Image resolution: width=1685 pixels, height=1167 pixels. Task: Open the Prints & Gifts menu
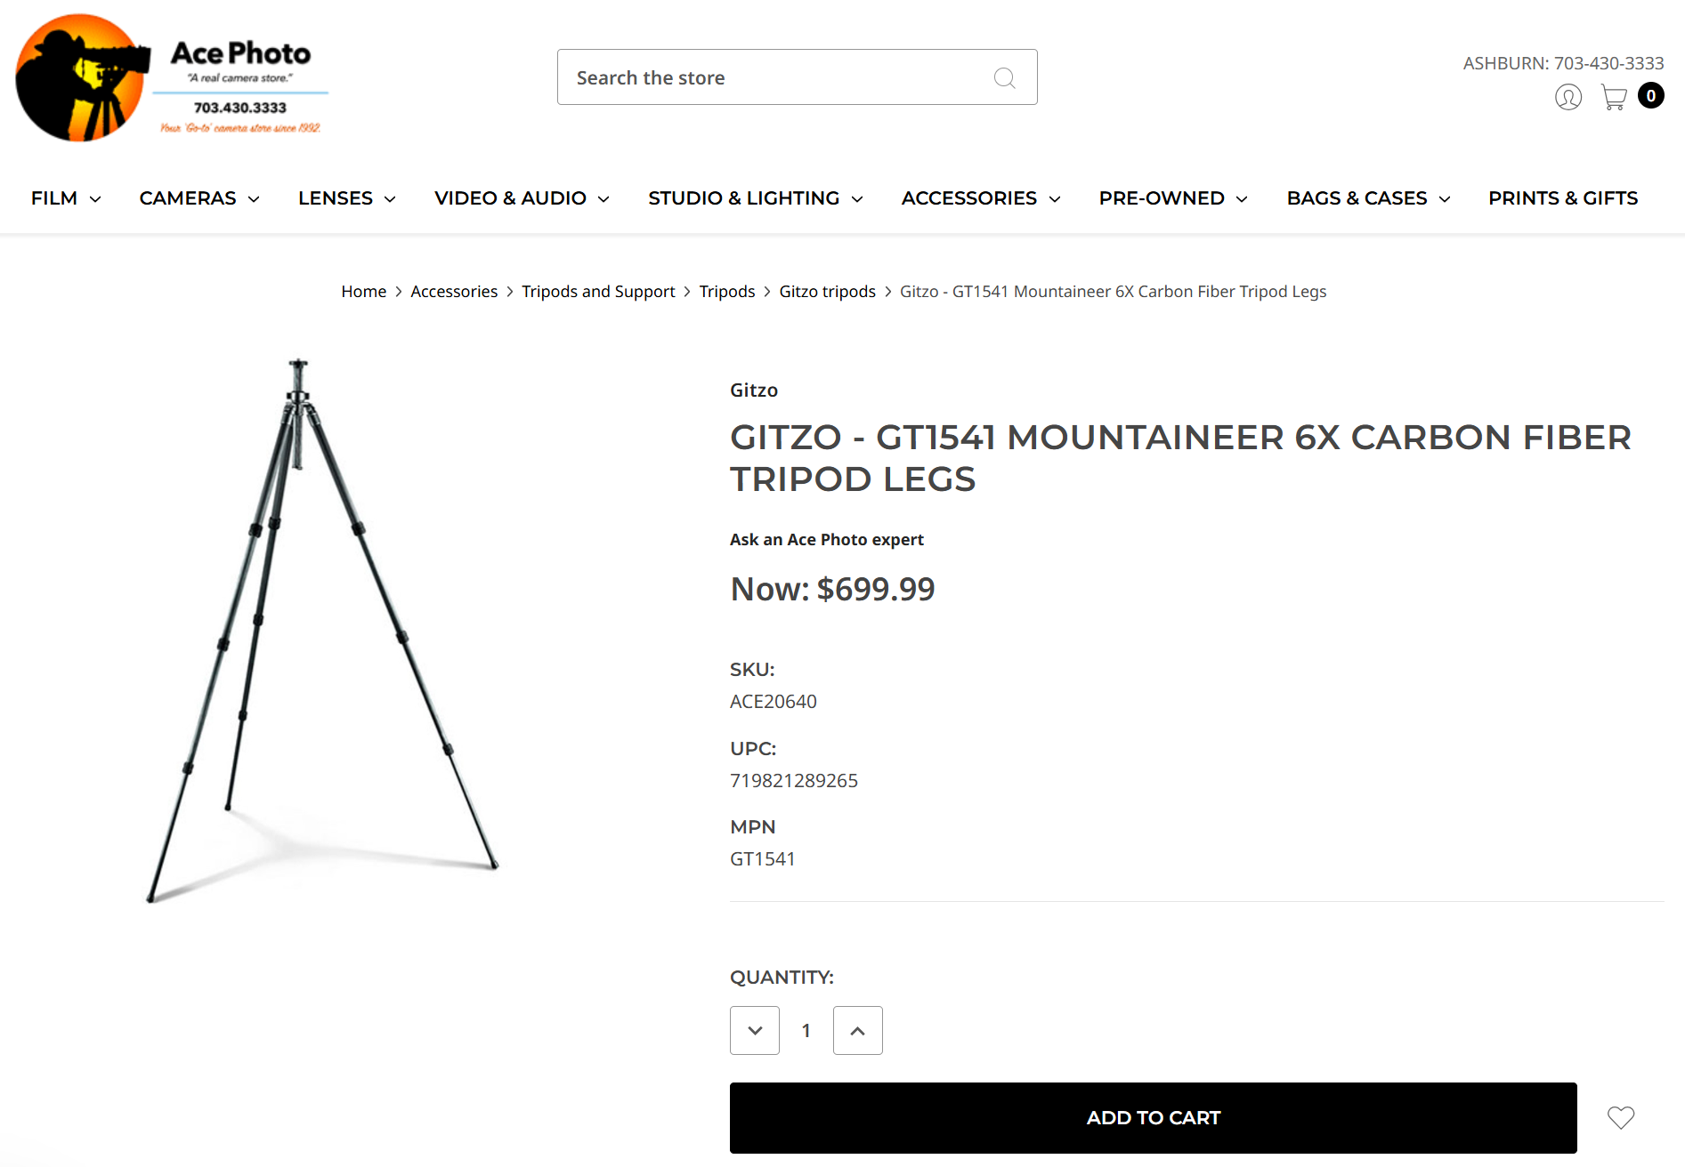(x=1562, y=198)
